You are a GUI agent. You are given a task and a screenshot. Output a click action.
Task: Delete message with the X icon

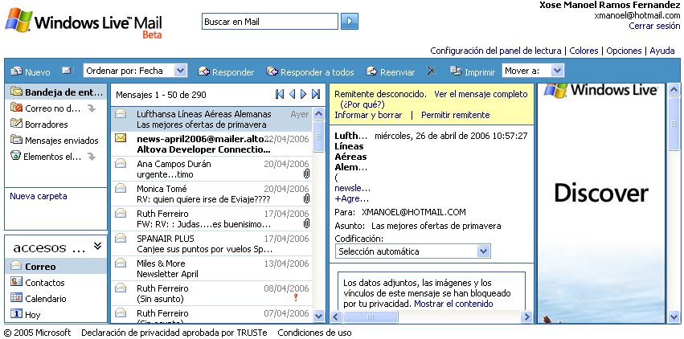click(432, 71)
